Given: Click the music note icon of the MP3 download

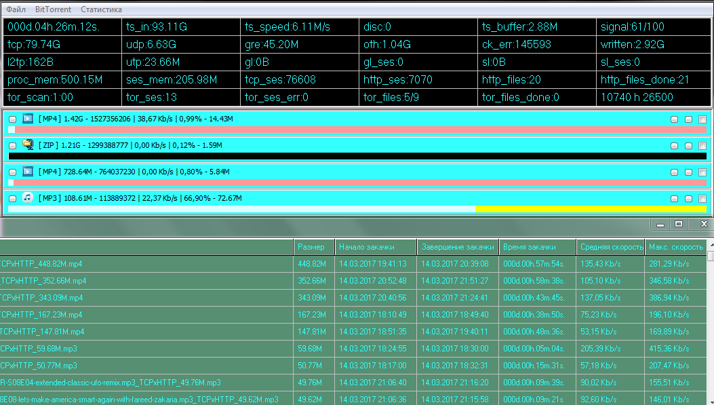Looking at the screenshot, I should (x=28, y=198).
